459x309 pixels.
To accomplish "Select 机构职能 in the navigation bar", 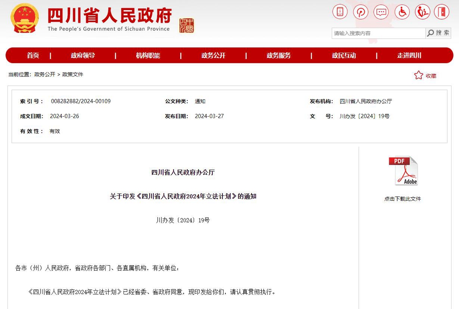I will 148,56.
